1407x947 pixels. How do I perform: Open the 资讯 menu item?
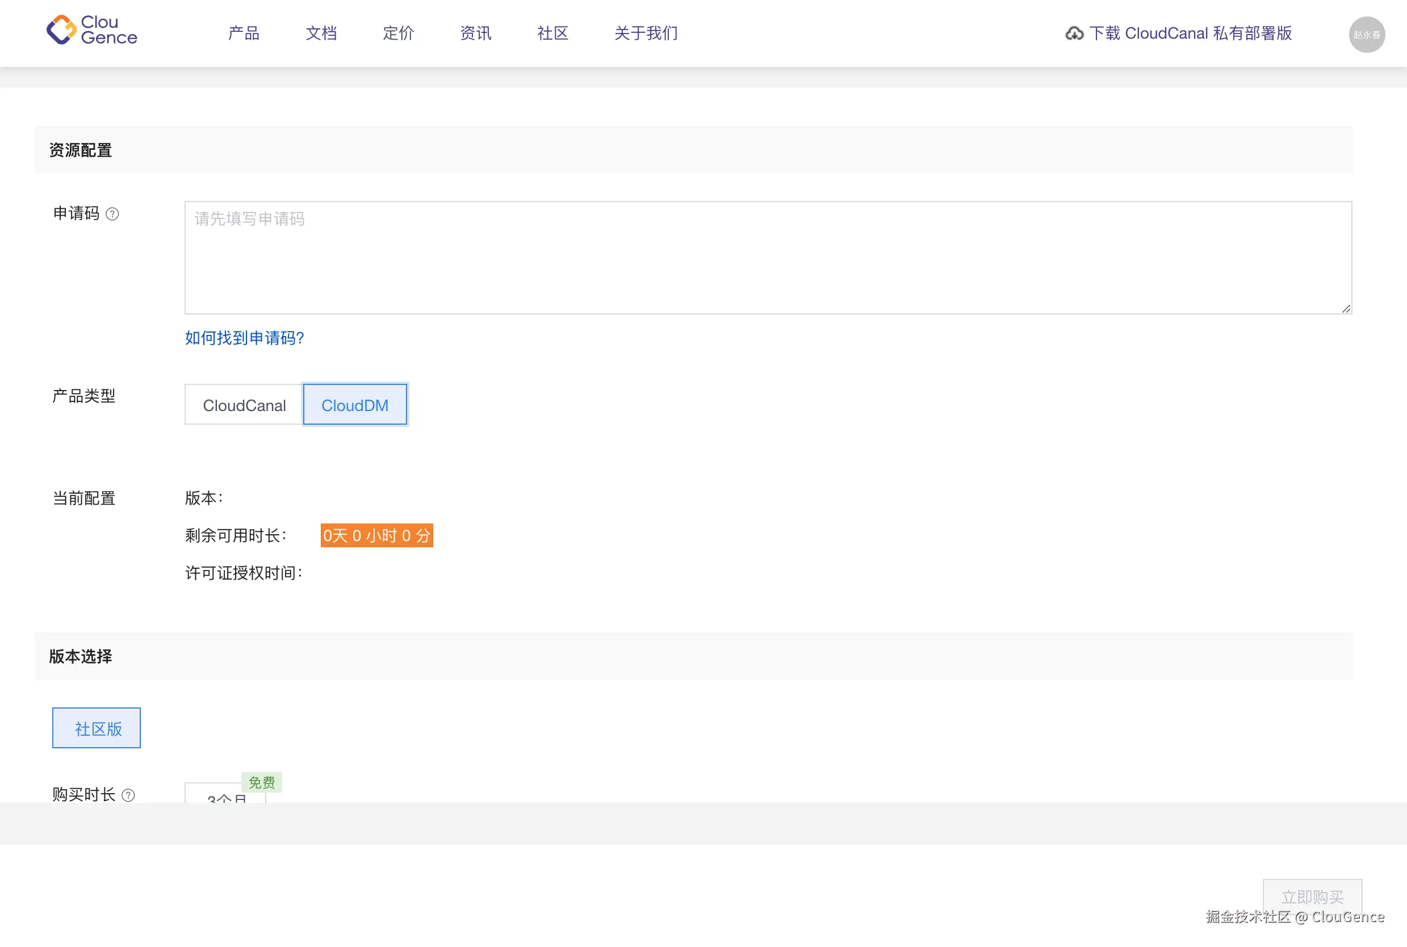pos(476,33)
